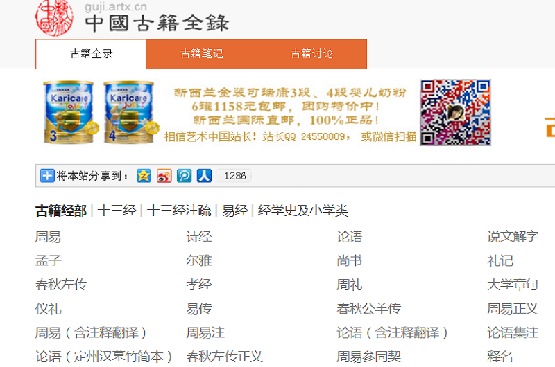Viewport: 555px width, 367px height.
Task: Share to Sina Weibo icon
Action: click(x=164, y=176)
